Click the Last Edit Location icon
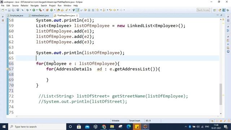The image size is (231, 130). pyautogui.click(x=110, y=10)
